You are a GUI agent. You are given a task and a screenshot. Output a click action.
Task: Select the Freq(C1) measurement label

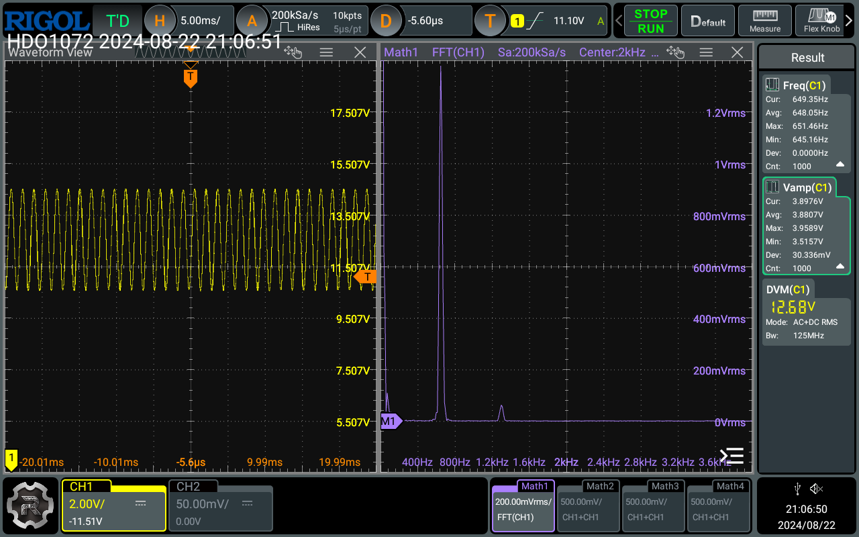pos(803,85)
